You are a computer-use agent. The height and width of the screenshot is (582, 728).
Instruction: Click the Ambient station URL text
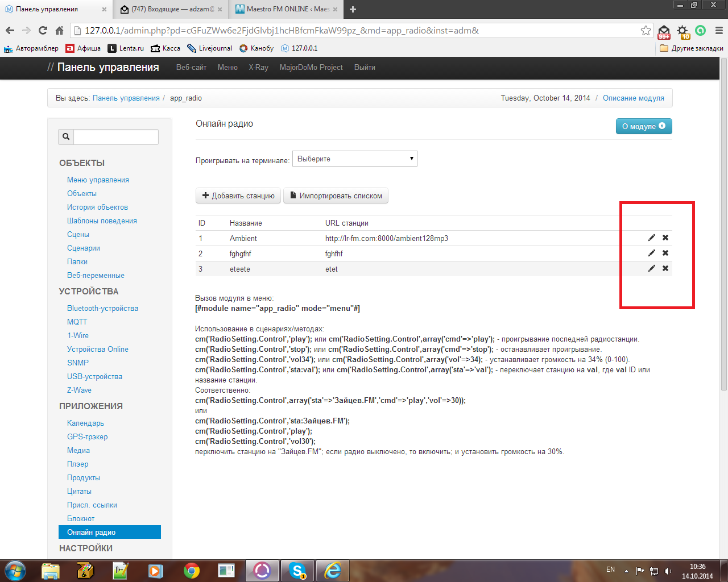tap(387, 238)
